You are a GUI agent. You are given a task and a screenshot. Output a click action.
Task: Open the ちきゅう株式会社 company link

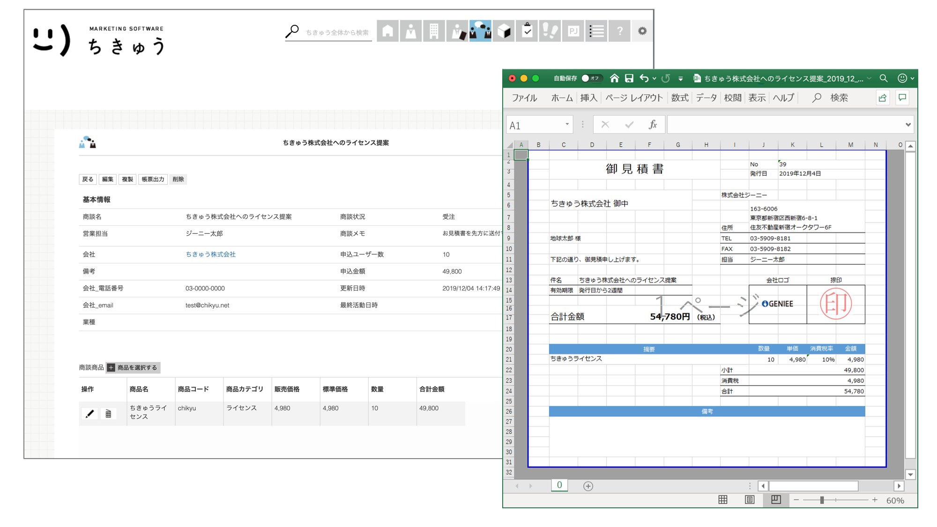pos(210,254)
